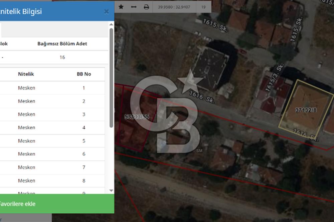Viewport: 334px width, 222px height.
Task: Click the 1615/3. Sk. street label
Action: pos(274,78)
